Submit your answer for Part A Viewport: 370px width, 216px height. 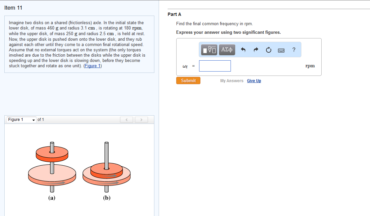[188, 80]
